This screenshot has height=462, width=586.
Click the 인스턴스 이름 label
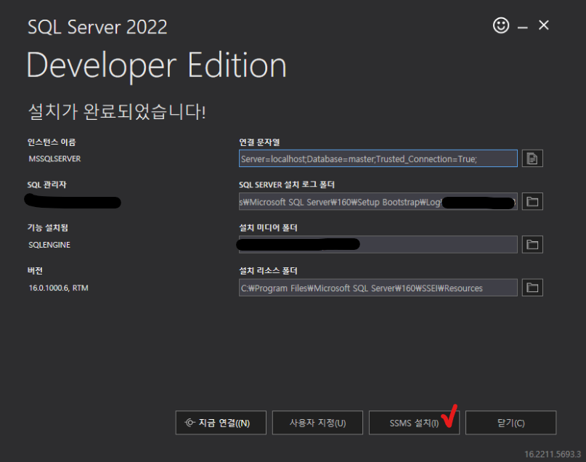point(52,142)
